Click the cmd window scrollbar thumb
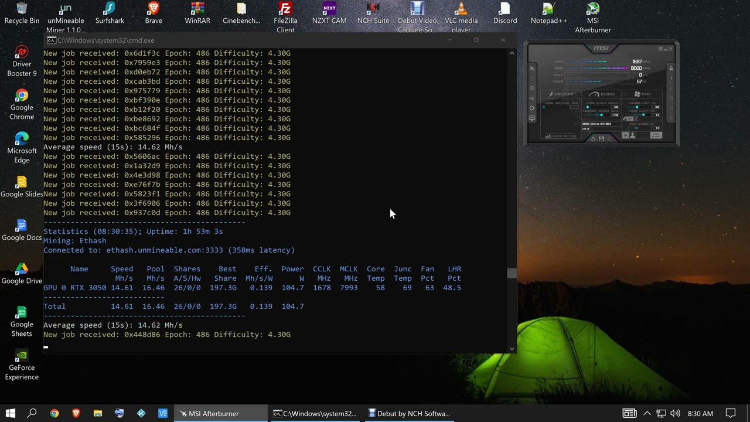The height and width of the screenshot is (422, 750). (x=512, y=273)
